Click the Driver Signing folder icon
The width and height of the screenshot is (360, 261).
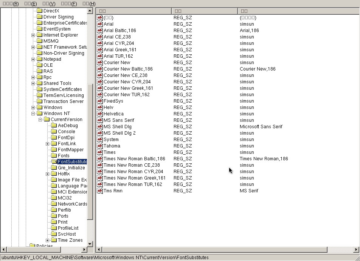coord(39,17)
